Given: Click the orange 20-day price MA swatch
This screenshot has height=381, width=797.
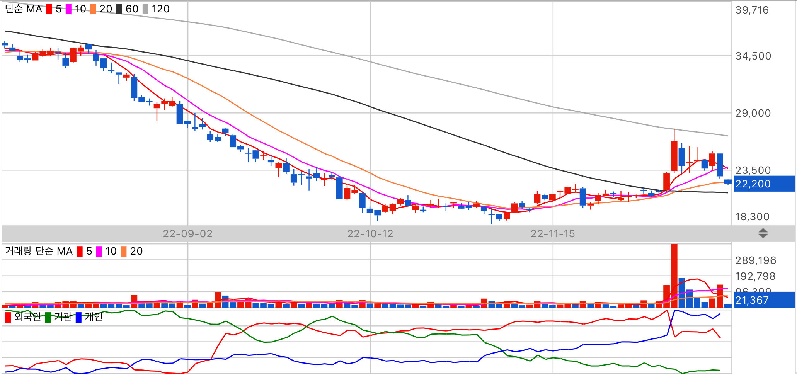Looking at the screenshot, I should (x=93, y=9).
